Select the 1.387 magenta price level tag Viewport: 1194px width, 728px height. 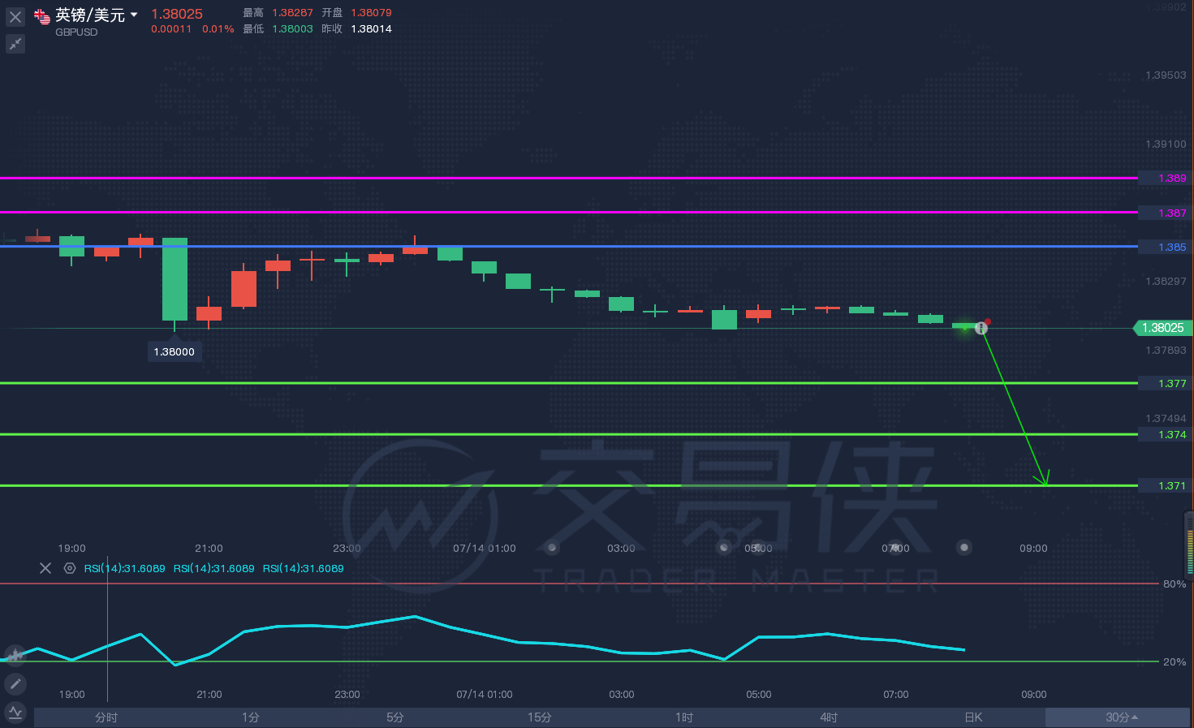(x=1166, y=213)
